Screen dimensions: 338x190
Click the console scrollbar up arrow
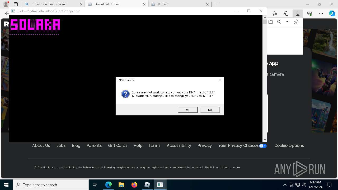(x=265, y=17)
